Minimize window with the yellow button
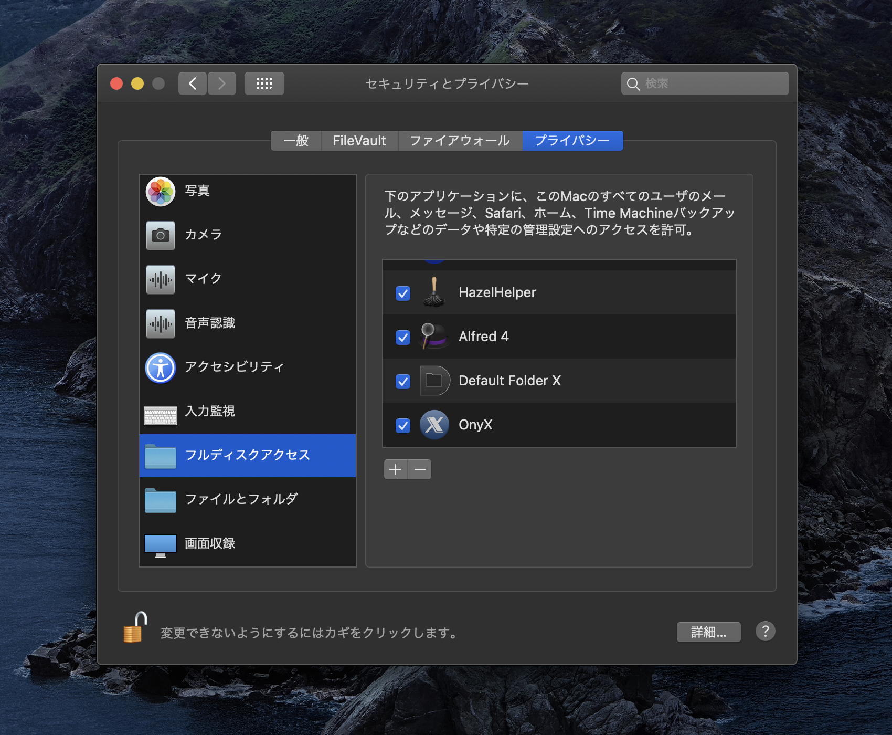Viewport: 892px width, 735px height. 137,83
